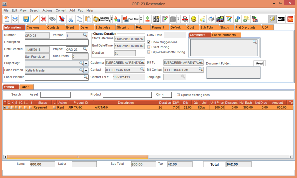Open Project Mgr. dropdown arrow
The width and height of the screenshot is (297, 178).
point(86,63)
